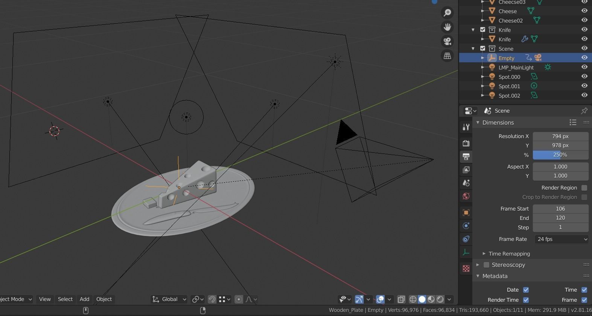Uncheck Date metadata checkbox
This screenshot has width=592, height=316.
[x=526, y=290]
